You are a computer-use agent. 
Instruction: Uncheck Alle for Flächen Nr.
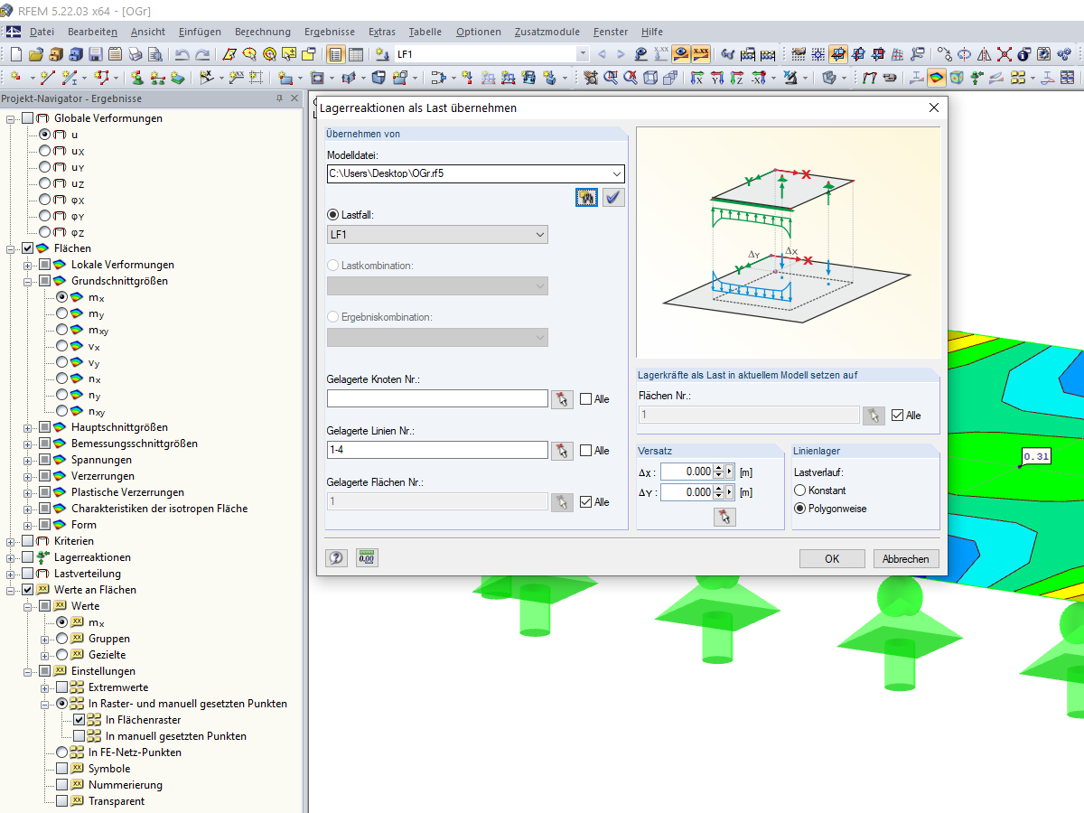point(897,416)
